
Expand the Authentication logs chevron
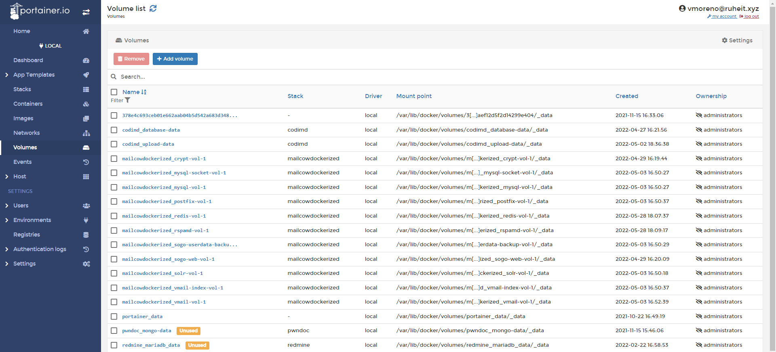[x=7, y=249]
